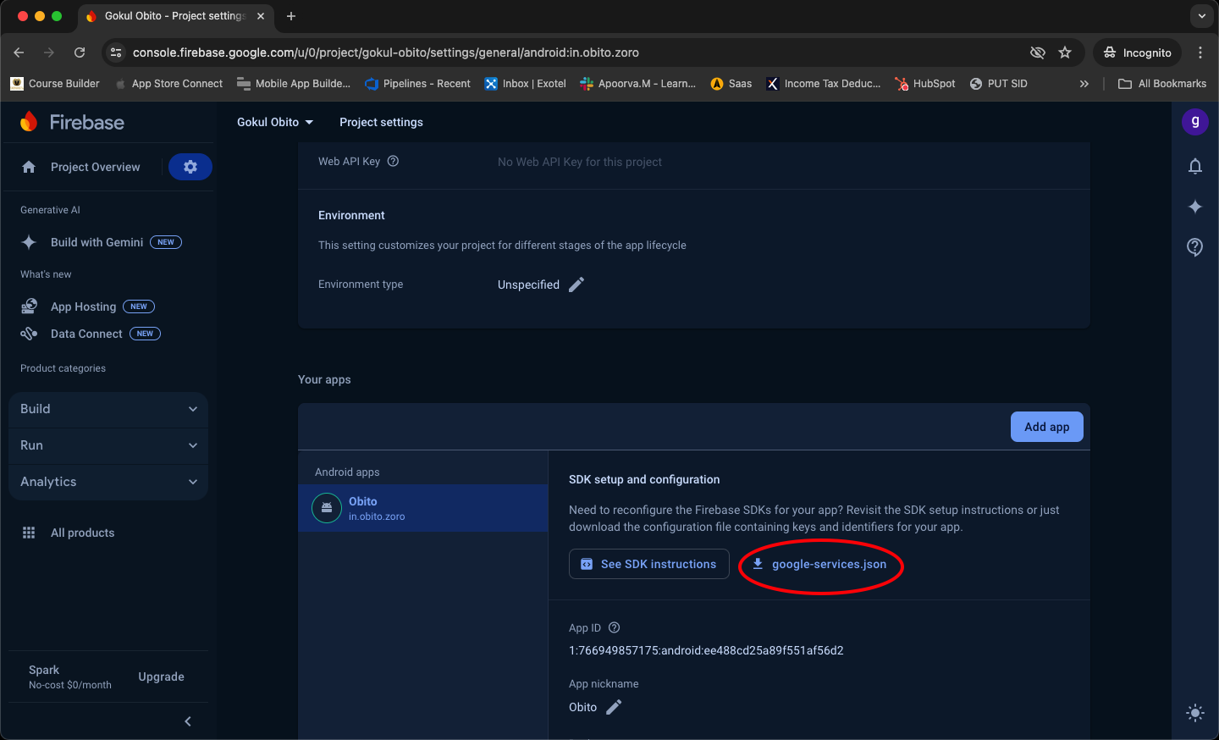Open the Gemini sparkle icon in the right rail
Viewport: 1219px width, 740px height.
[x=1195, y=207]
